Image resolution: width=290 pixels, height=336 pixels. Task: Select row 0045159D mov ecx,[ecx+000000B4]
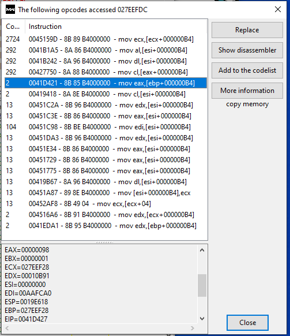coord(106,39)
